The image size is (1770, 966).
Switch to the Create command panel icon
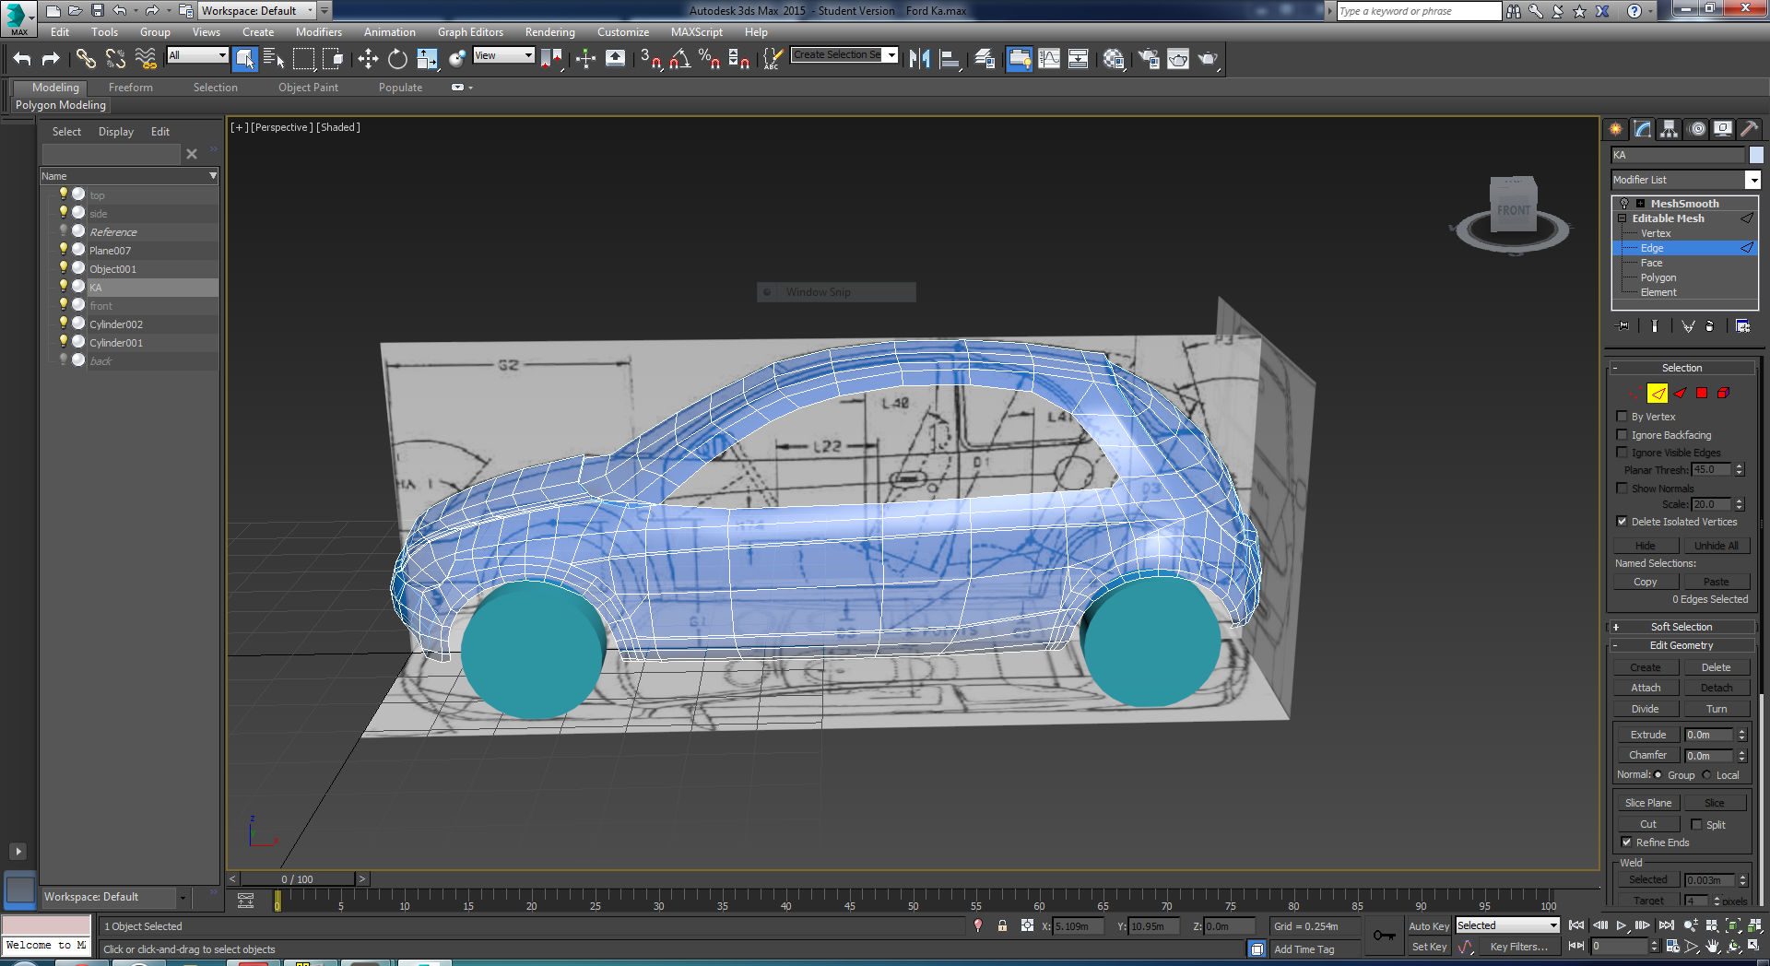point(1615,129)
